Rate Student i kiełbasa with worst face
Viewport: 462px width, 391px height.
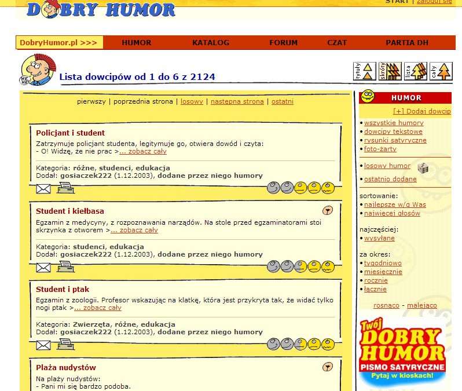click(328, 266)
